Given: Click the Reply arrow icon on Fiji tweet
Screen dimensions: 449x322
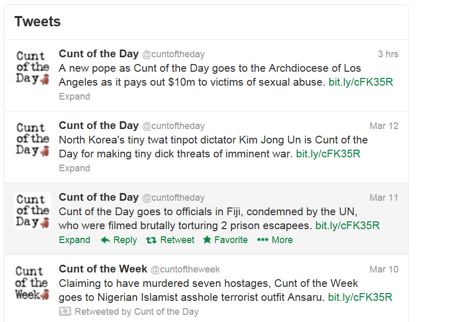Looking at the screenshot, I should point(106,240).
